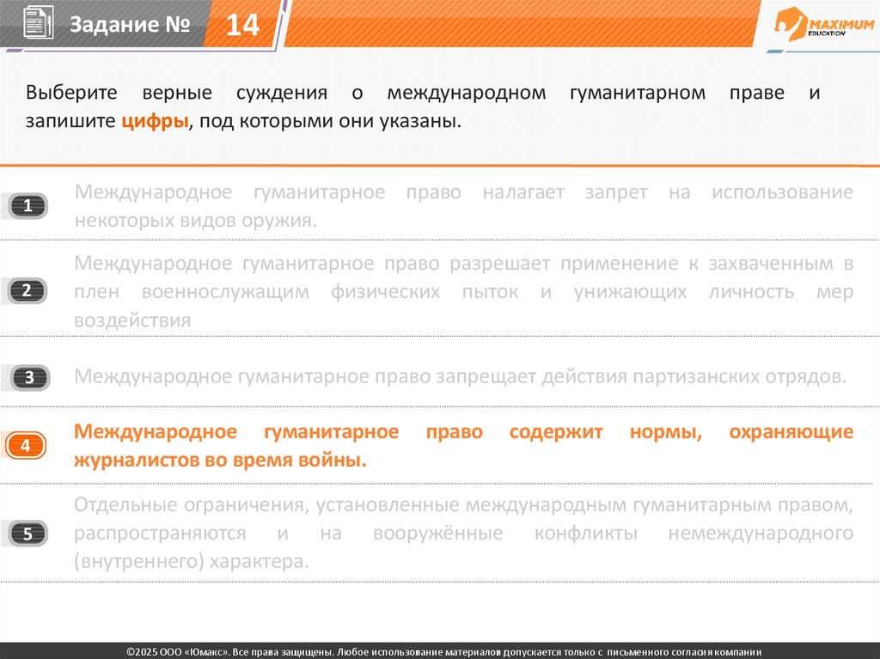Click statement about banned weapon types
This screenshot has width=880, height=659.
point(463,206)
